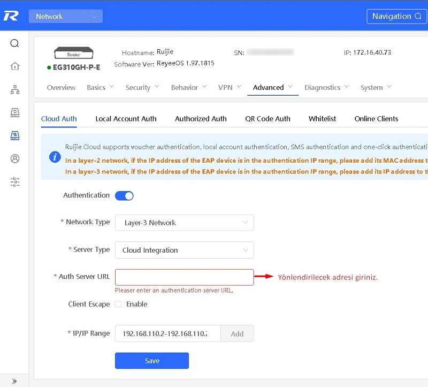Click the Add button beside IP range

237,333
